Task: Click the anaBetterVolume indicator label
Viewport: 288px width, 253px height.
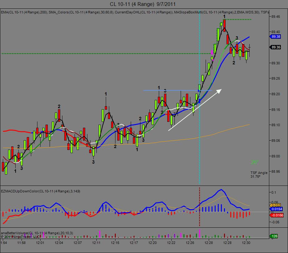Action: coord(37,233)
